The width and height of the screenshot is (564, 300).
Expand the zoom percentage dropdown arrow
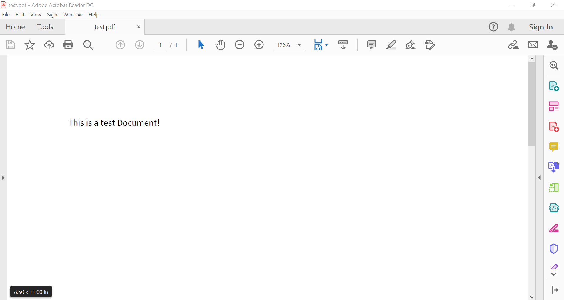299,45
